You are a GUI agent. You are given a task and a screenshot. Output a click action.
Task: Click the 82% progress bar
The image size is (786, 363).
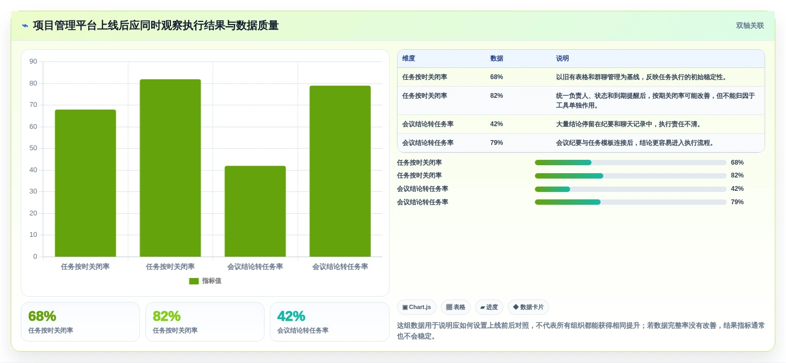coord(631,175)
